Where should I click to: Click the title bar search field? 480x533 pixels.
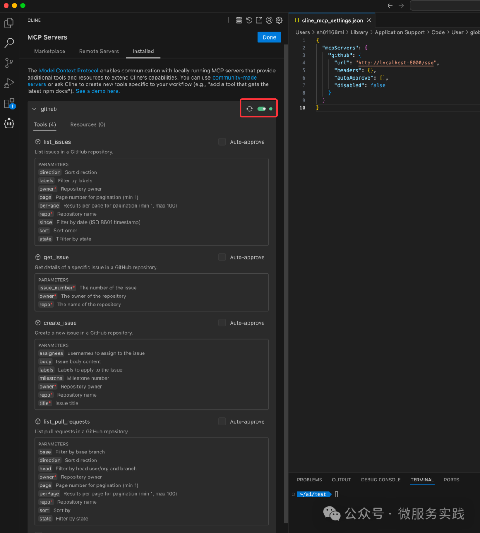tap(444, 5)
